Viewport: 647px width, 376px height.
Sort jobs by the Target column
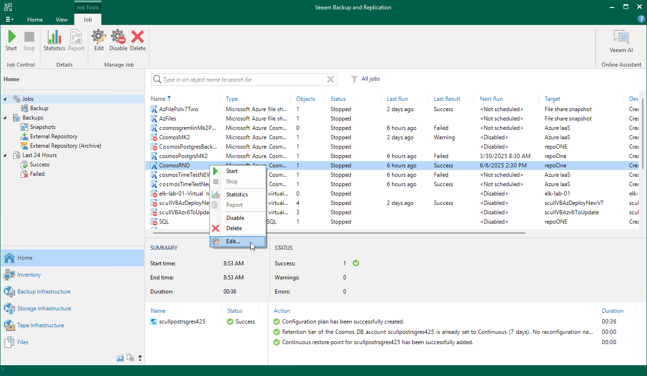[x=553, y=99]
